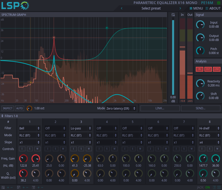Toggle the OUT analysis button
This screenshot has height=190, width=222.
208,69
